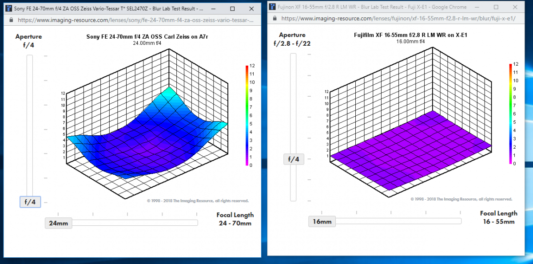Select the f/4 aperture handle for the Sony lens
Image resolution: width=533 pixels, height=264 pixels.
pyautogui.click(x=30, y=202)
